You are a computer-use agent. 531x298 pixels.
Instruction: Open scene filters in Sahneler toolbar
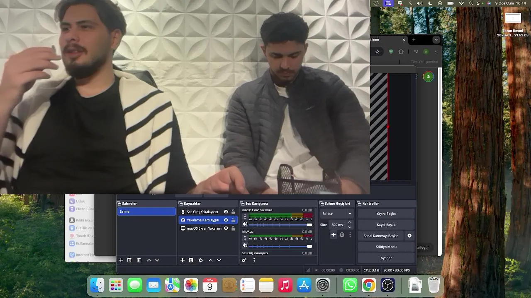tap(139, 260)
